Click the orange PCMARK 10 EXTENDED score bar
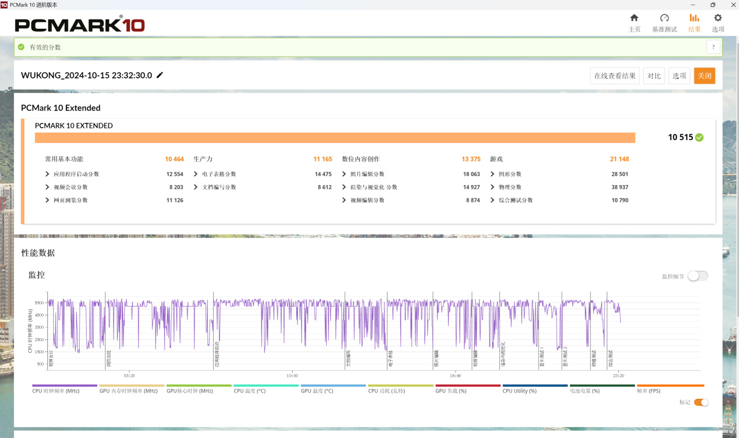Image resolution: width=739 pixels, height=438 pixels. (335, 138)
